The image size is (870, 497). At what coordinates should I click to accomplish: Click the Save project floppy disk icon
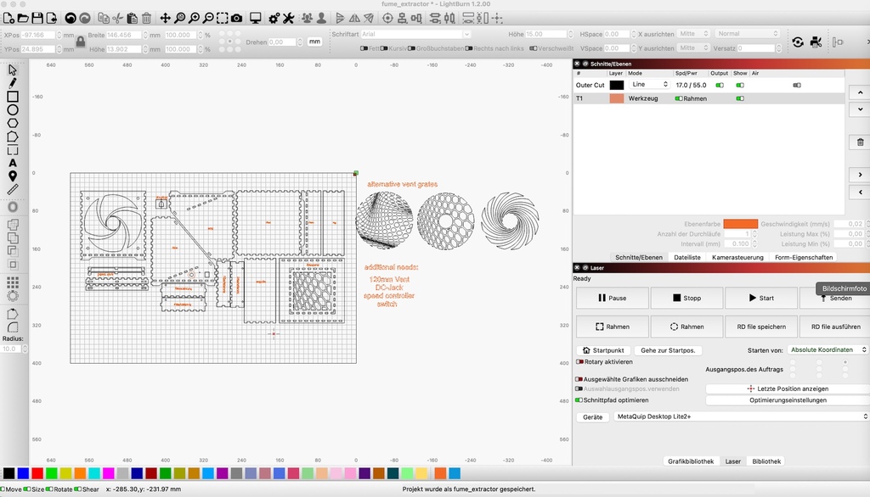[38, 18]
